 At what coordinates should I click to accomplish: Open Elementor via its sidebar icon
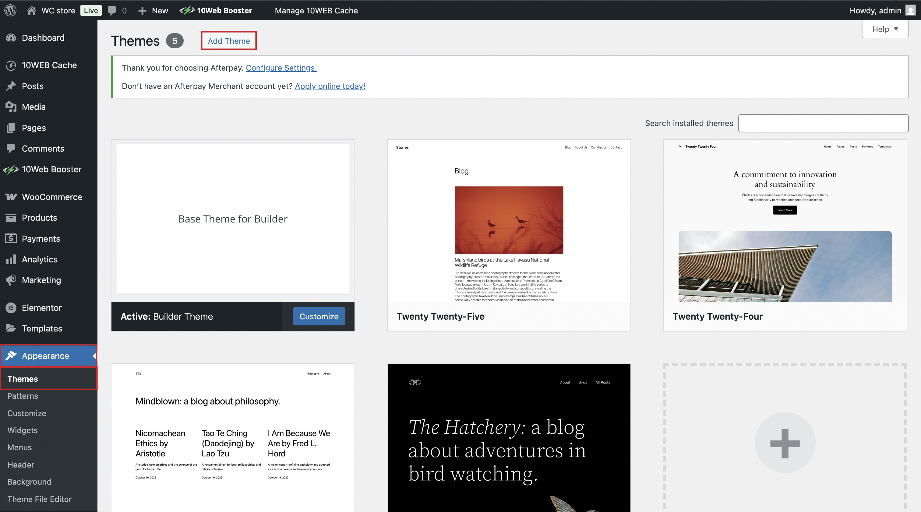click(11, 308)
